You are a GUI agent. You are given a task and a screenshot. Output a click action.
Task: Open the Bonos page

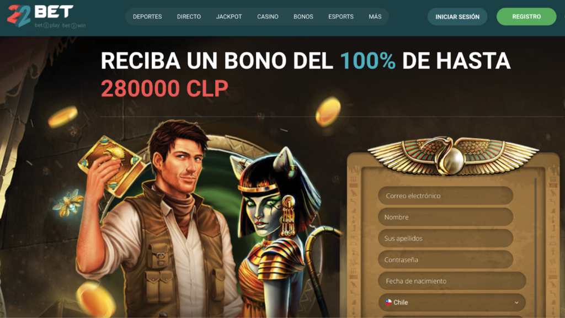tap(303, 17)
